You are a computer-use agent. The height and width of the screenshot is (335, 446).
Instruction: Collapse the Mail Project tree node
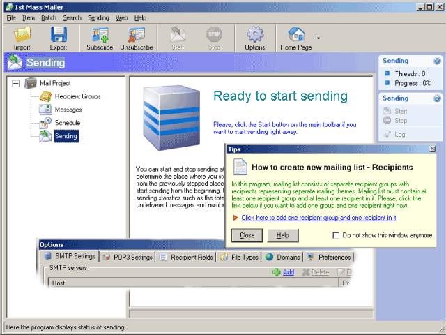15,83
